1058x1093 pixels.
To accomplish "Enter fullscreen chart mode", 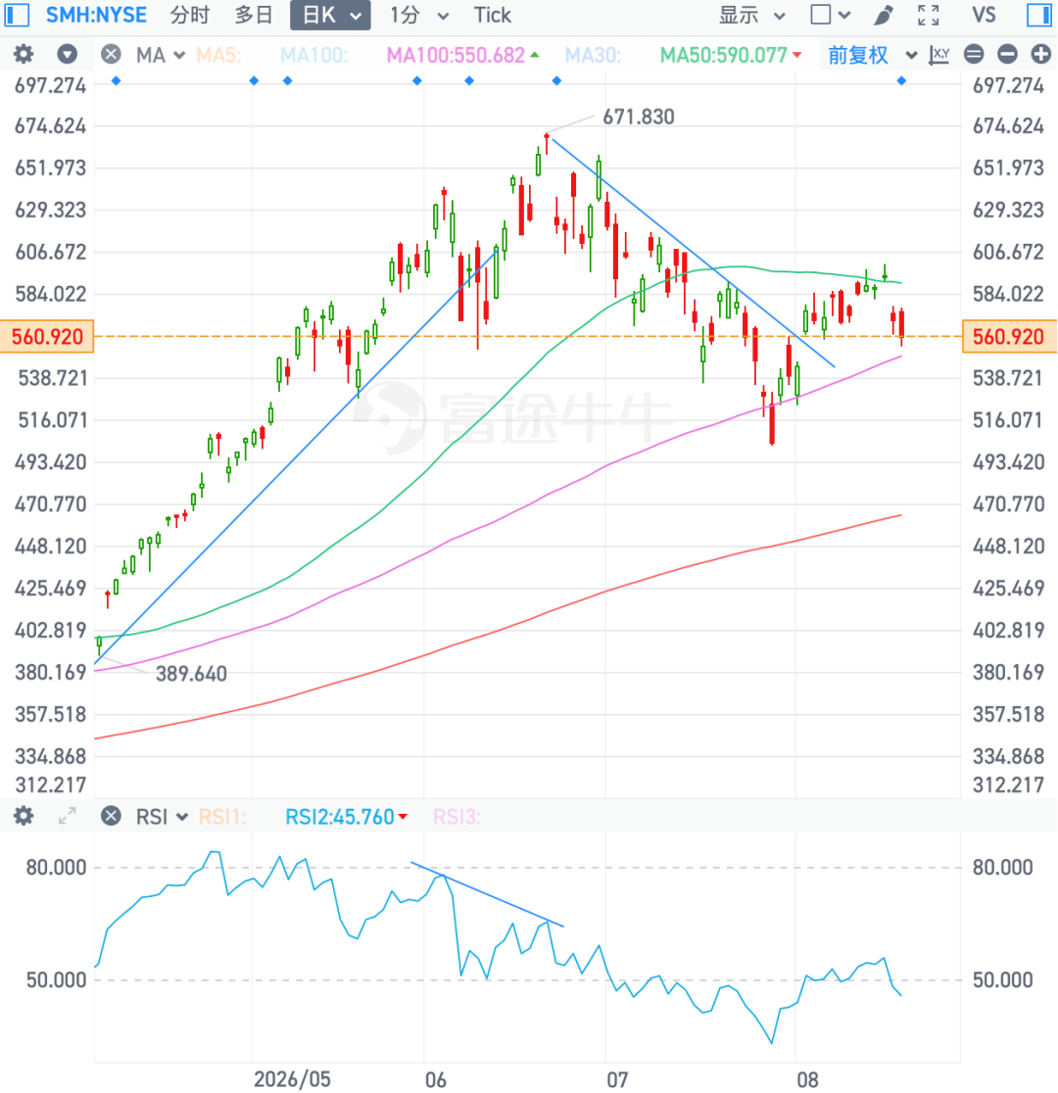I will pyautogui.click(x=929, y=15).
